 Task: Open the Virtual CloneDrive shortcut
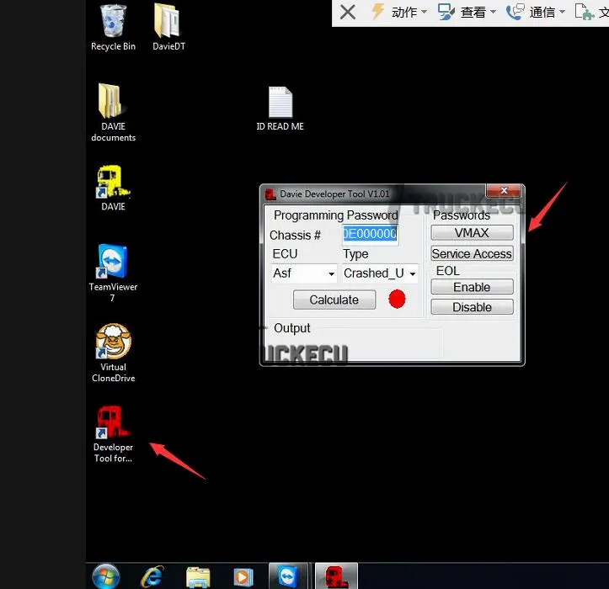[113, 353]
